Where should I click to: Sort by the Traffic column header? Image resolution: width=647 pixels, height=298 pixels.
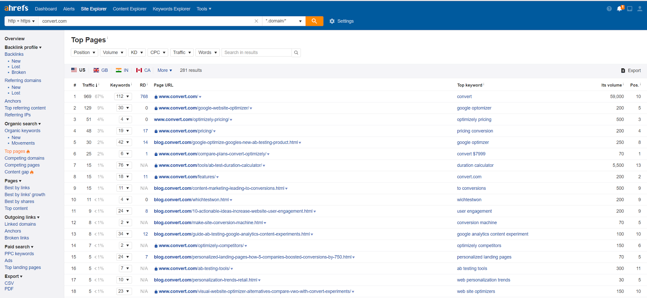tap(90, 85)
